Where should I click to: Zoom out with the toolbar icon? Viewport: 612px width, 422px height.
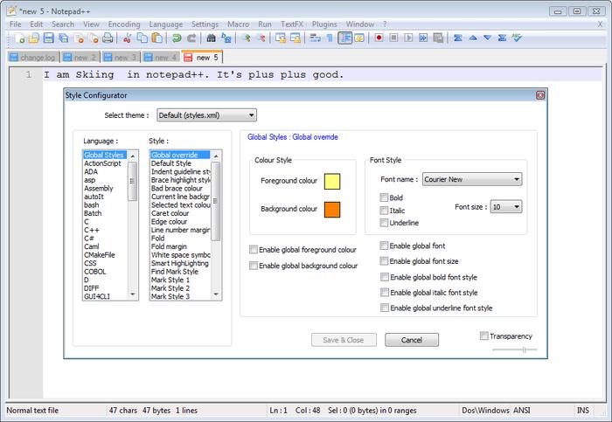261,38
